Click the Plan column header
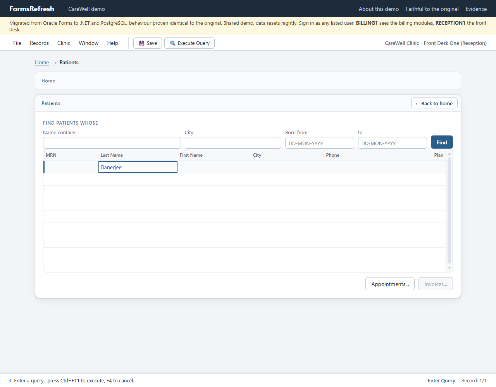The image size is (496, 387). [x=439, y=155]
